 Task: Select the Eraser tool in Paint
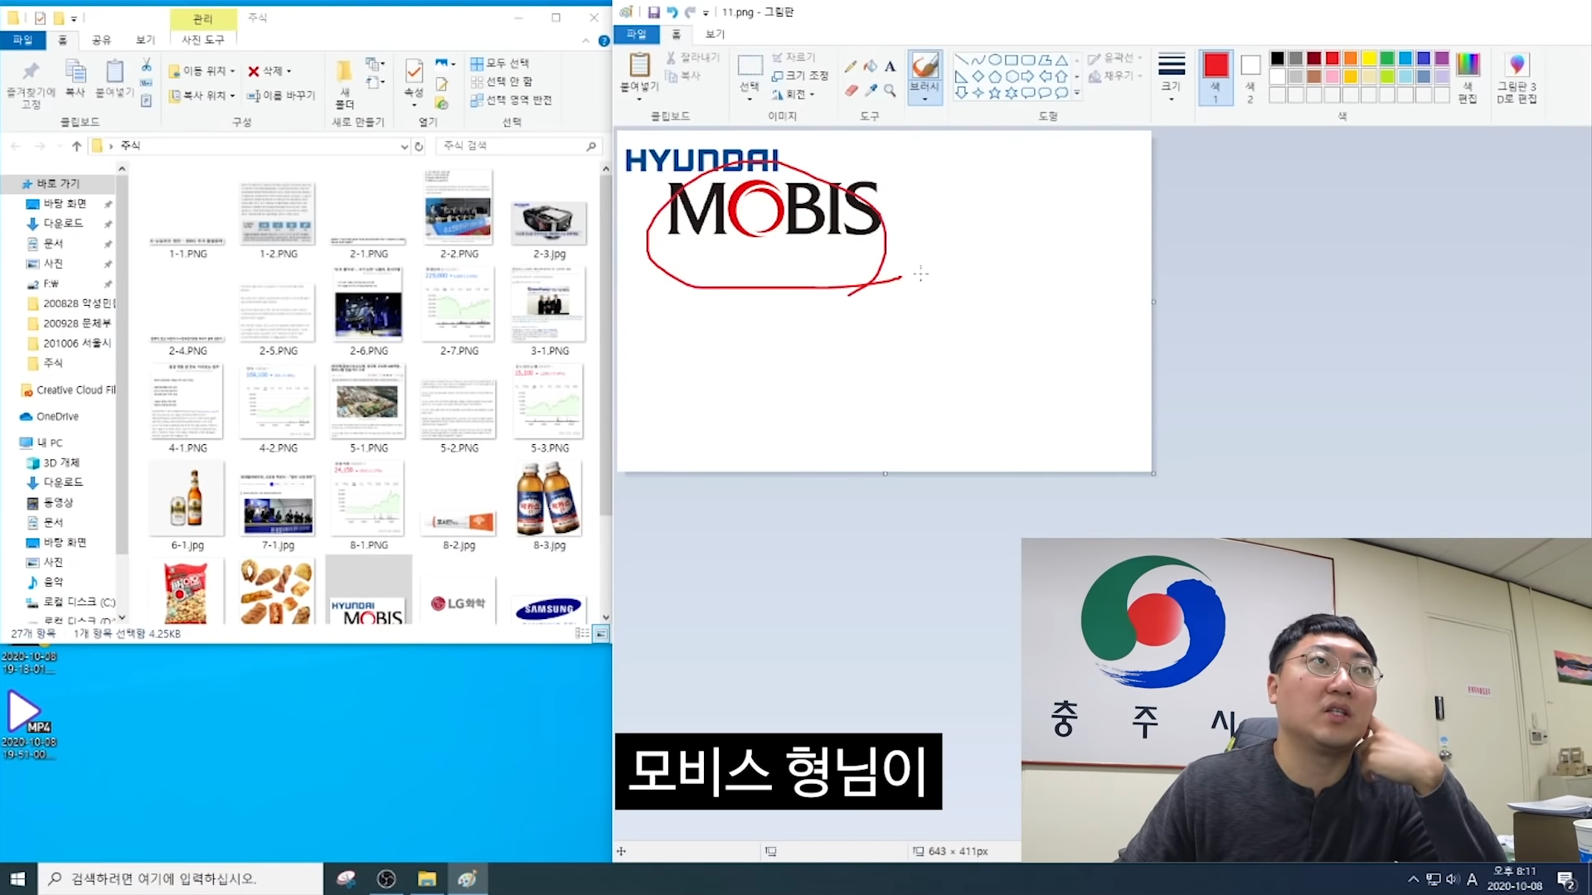point(851,90)
